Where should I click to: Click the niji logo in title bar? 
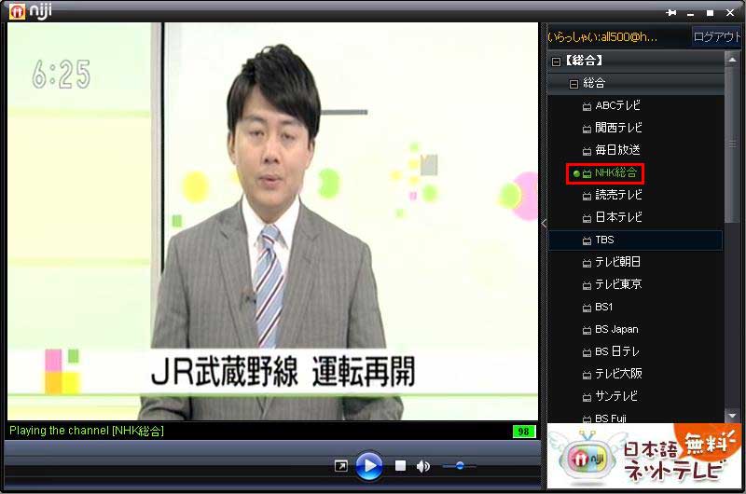coord(31,12)
